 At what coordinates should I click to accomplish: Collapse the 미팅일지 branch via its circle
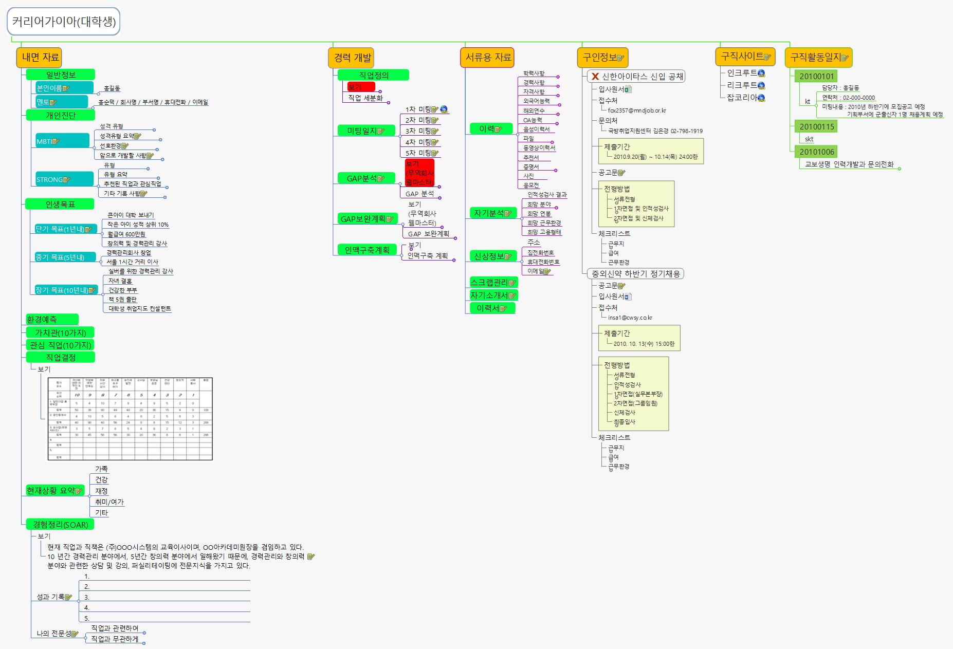pyautogui.click(x=399, y=136)
